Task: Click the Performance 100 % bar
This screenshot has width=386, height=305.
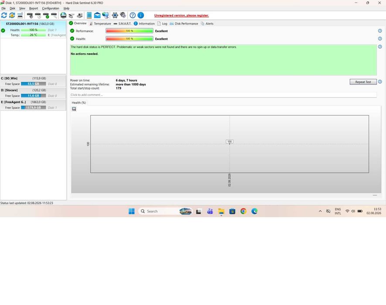Action: coord(130,31)
